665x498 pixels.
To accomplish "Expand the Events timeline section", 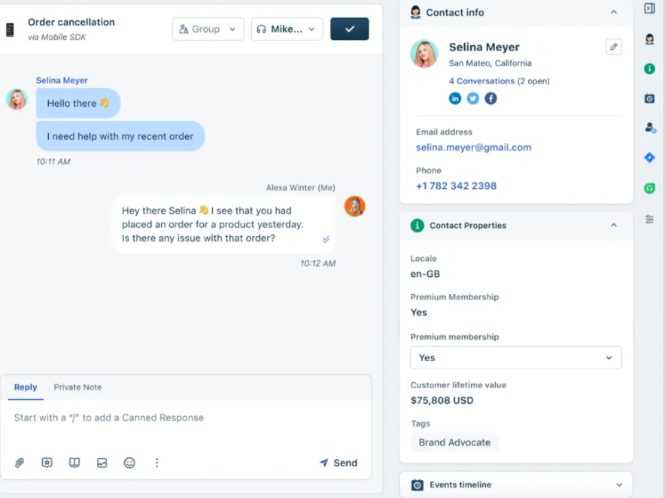I will (x=619, y=485).
